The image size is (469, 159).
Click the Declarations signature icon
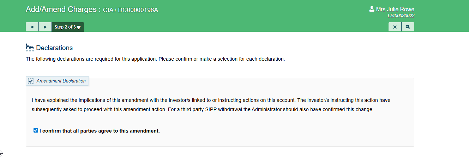tap(30, 48)
